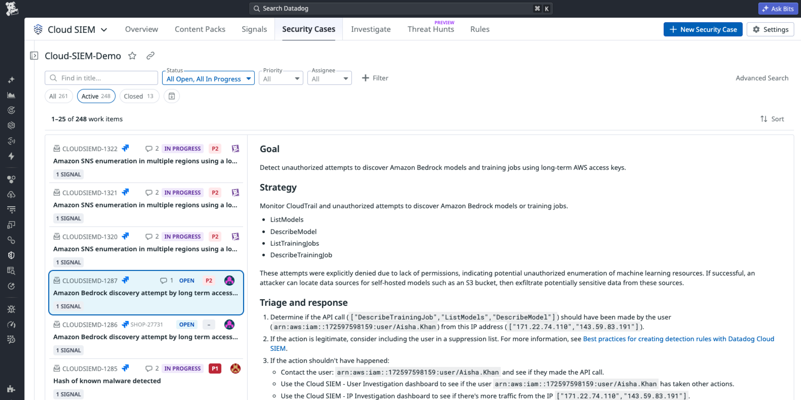Copy the Cloud-SIEM-Demo link icon
The height and width of the screenshot is (400, 801).
pos(150,56)
